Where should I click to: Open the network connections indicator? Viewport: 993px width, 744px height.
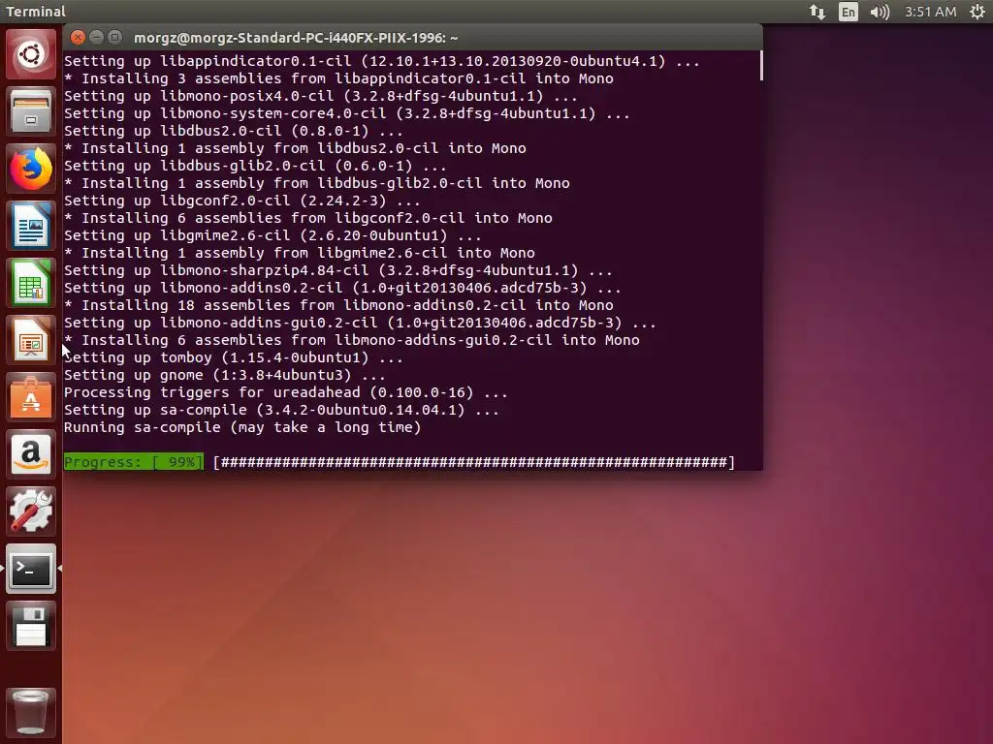817,12
